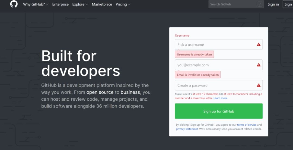Click the green Sign up for GitHub button
Screen dimensions: 293x150
click(219, 111)
